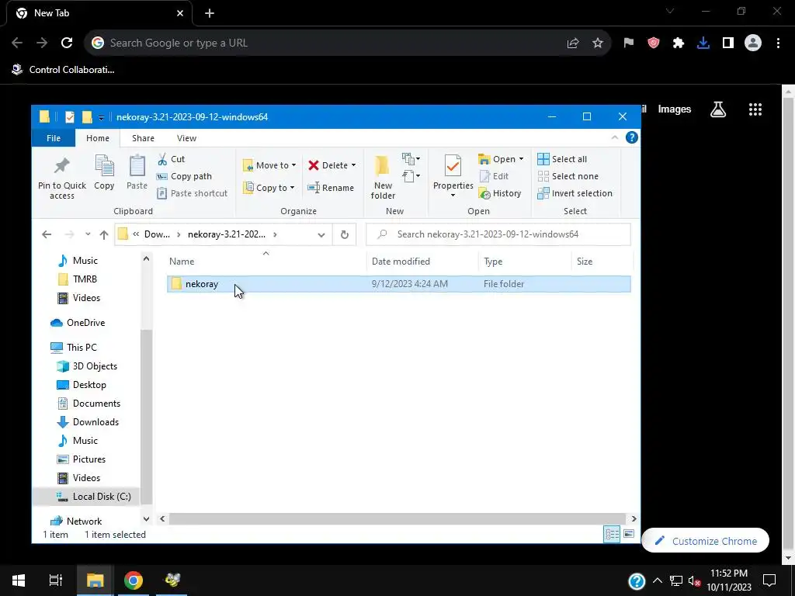Go up one folder level
Viewport: 795px width, 596px height.
104,234
